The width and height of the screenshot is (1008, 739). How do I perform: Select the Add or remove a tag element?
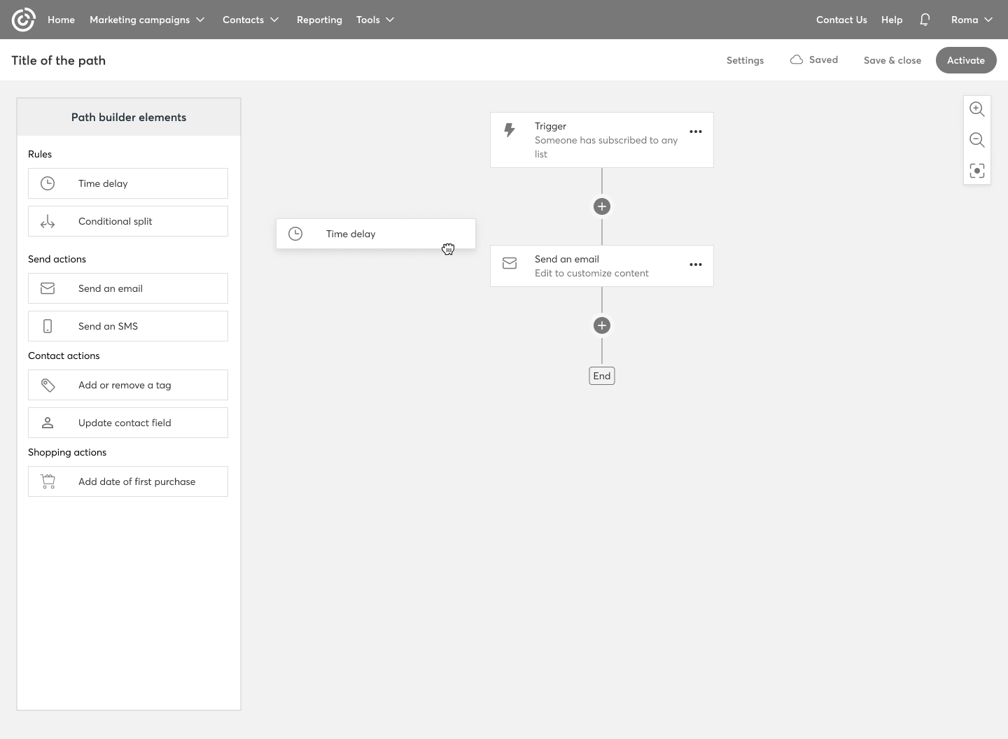click(x=128, y=385)
